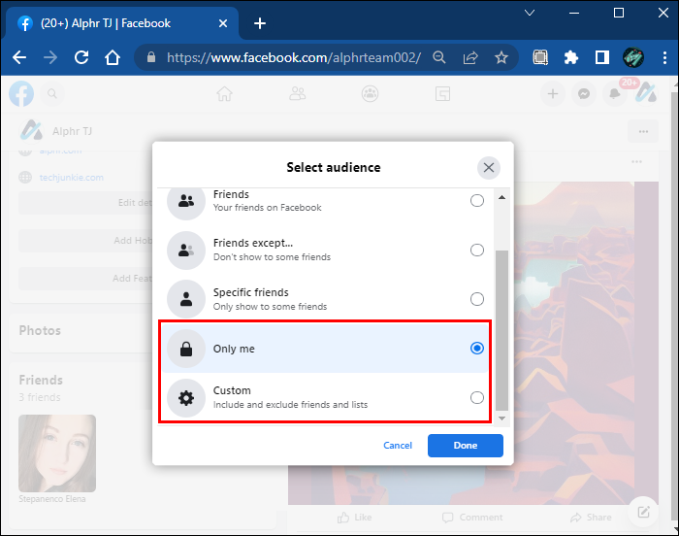
Task: Reload the page with the refresh icon
Action: pyautogui.click(x=81, y=57)
